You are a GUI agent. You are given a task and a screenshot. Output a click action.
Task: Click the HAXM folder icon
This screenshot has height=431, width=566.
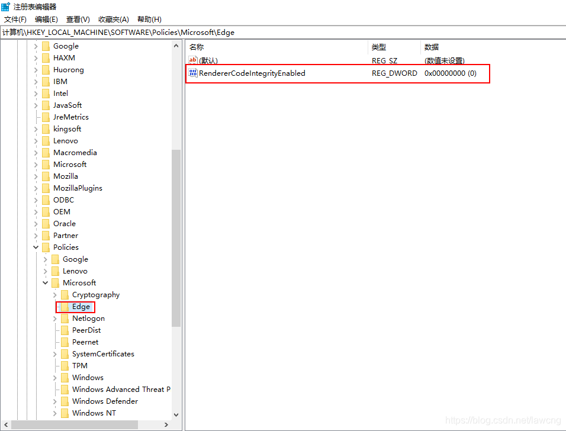pos(46,58)
